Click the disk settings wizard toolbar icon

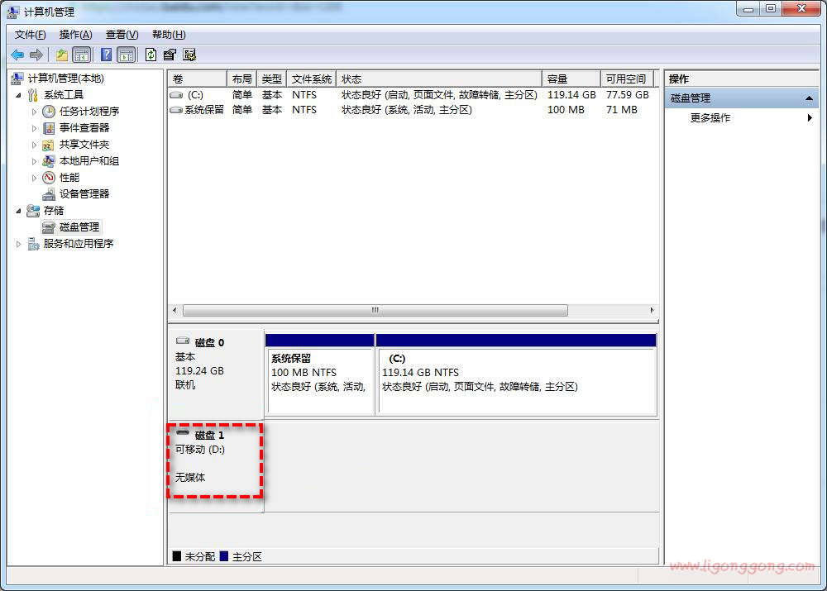point(189,55)
